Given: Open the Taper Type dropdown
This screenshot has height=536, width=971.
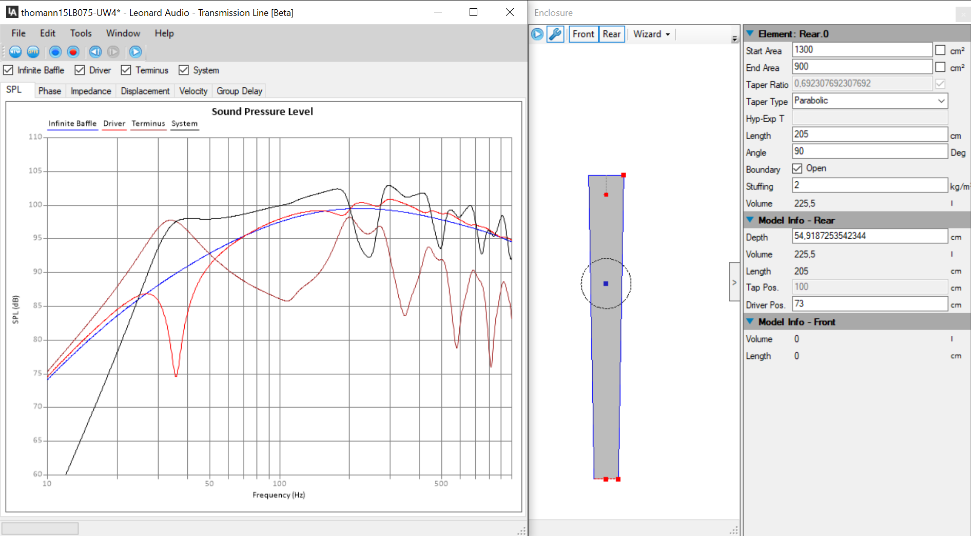Looking at the screenshot, I should point(941,101).
